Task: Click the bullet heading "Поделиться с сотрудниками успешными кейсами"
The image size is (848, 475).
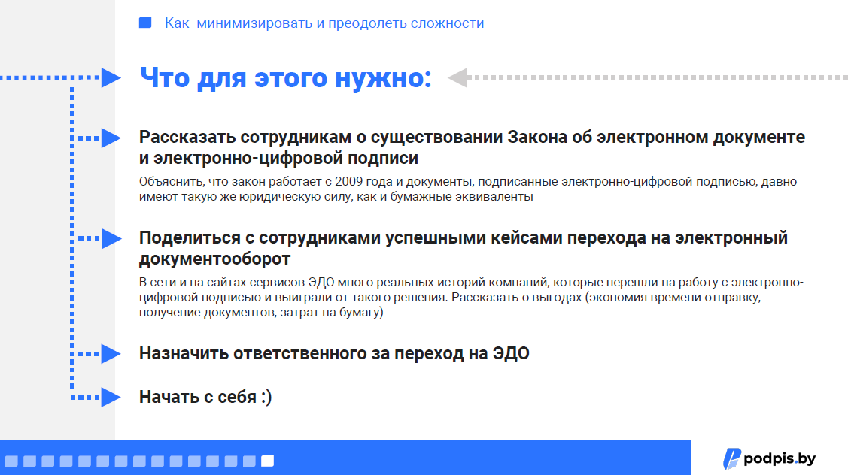Action: coord(463,248)
